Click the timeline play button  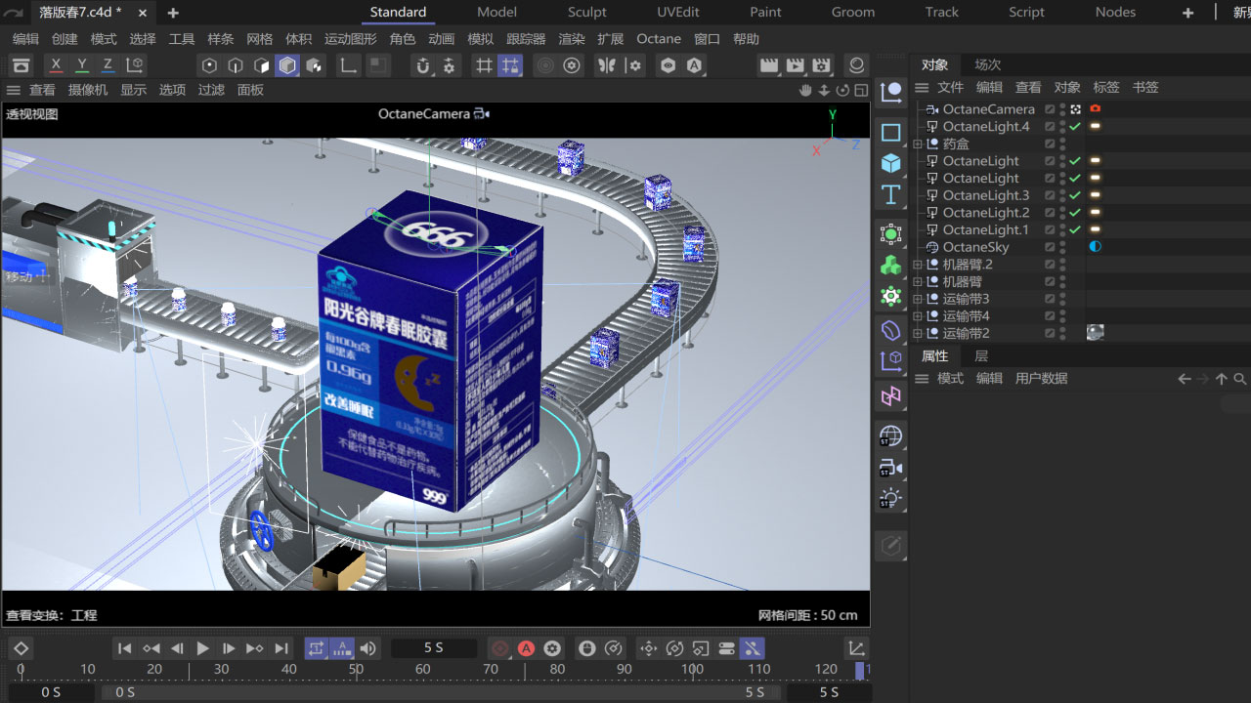(x=202, y=648)
